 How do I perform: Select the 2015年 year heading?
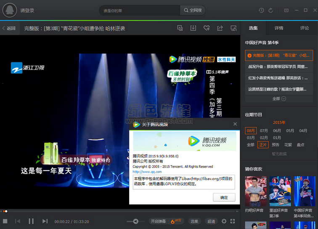279,122
